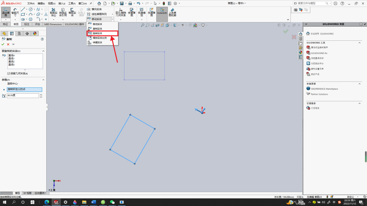367x206 pixels.
Task: Toggle the Keep Relations (保留几何关系) checkbox
Action: tap(9, 73)
